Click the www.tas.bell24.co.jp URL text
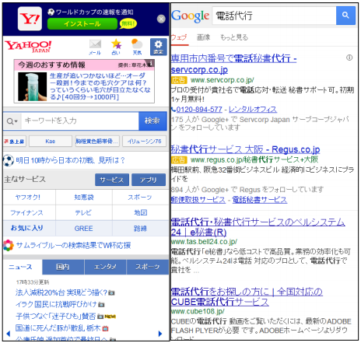 (x=204, y=242)
